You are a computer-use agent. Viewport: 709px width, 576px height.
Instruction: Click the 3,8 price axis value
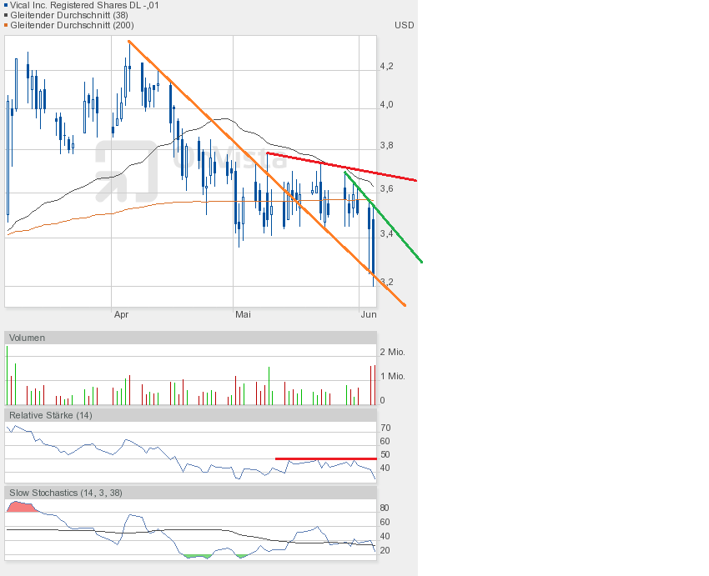click(386, 146)
